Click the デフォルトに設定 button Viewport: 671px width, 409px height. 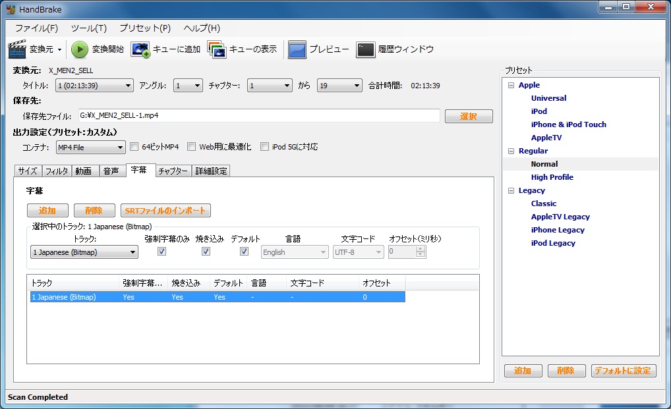tap(623, 371)
